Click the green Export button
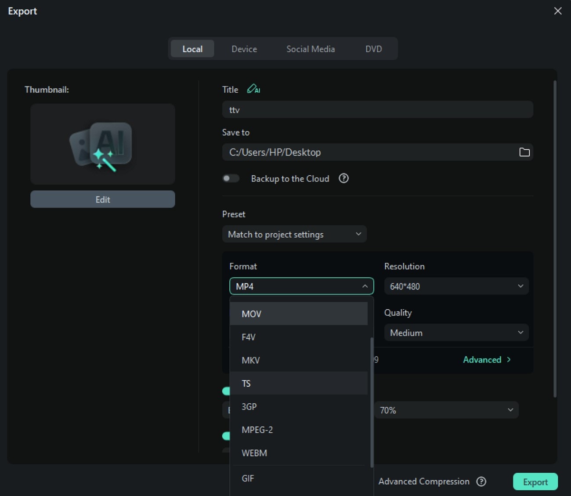 (535, 482)
